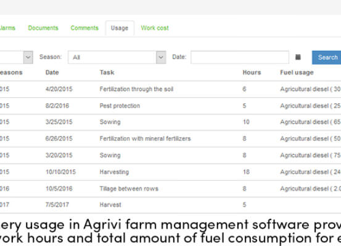
Task: Select the 10/5/2016 date cell
Action: tap(59, 189)
